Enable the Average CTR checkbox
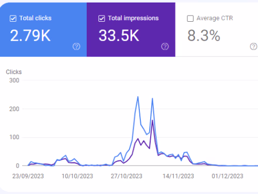258x194 pixels. pos(190,19)
